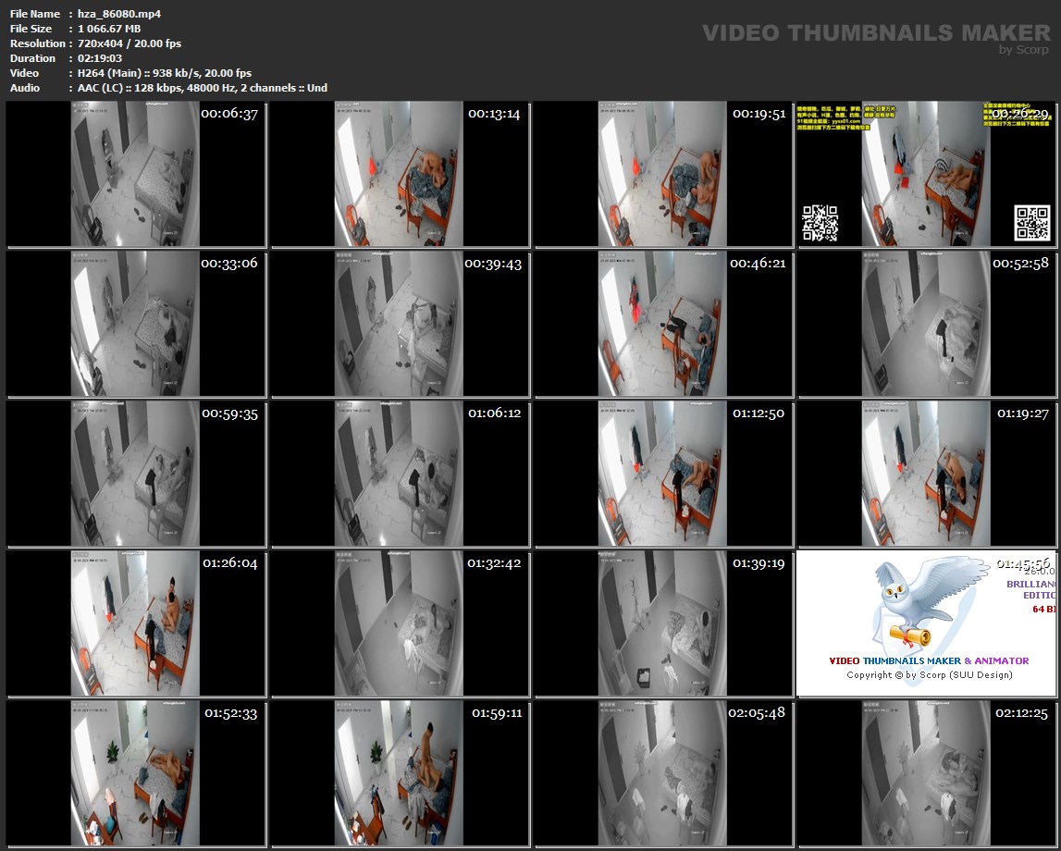Select the thumbnail stamped 01:32:42
The width and height of the screenshot is (1061, 851).
click(x=400, y=623)
